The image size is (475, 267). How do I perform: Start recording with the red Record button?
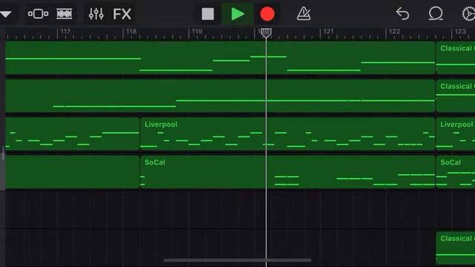(267, 14)
